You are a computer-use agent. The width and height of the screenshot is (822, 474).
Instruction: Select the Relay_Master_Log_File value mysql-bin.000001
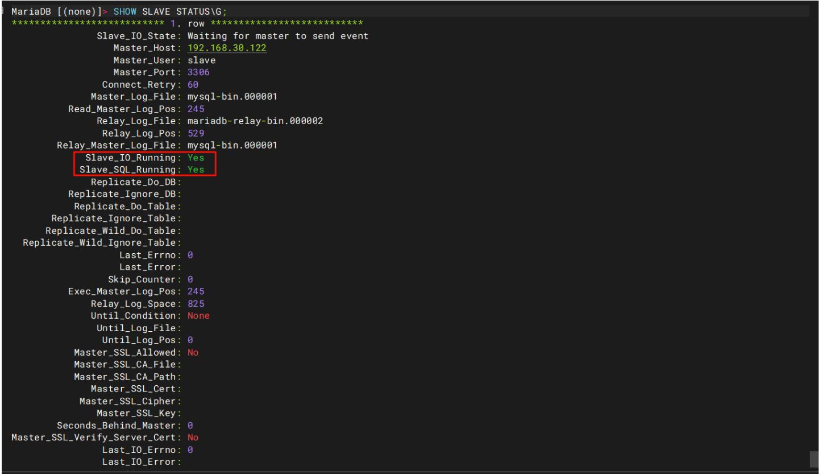233,145
